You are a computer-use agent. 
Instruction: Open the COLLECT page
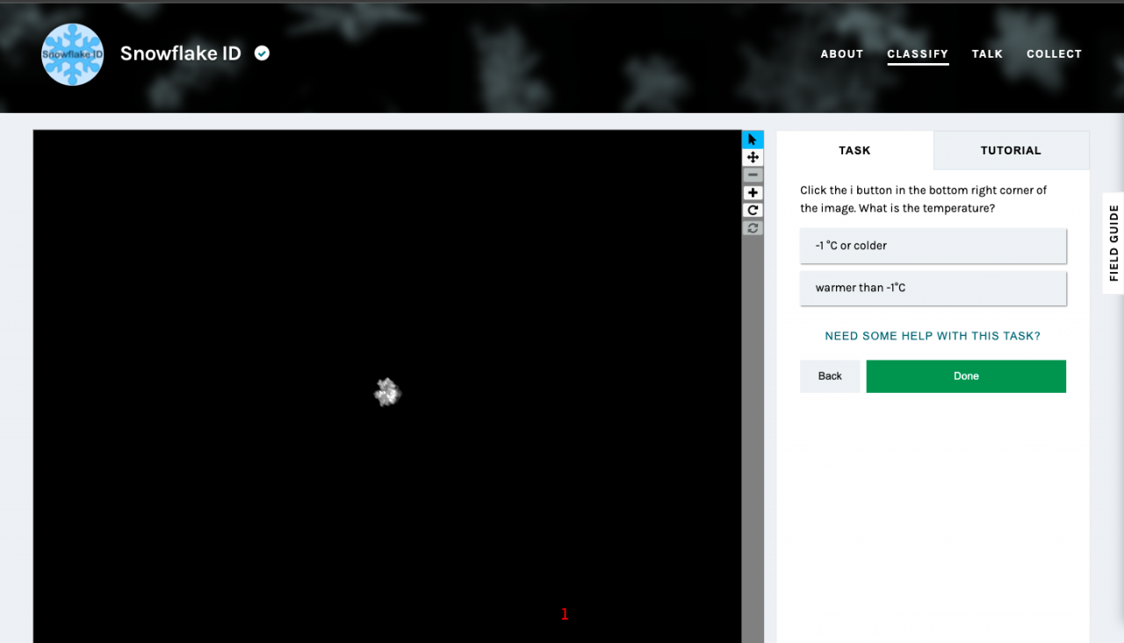(x=1054, y=54)
